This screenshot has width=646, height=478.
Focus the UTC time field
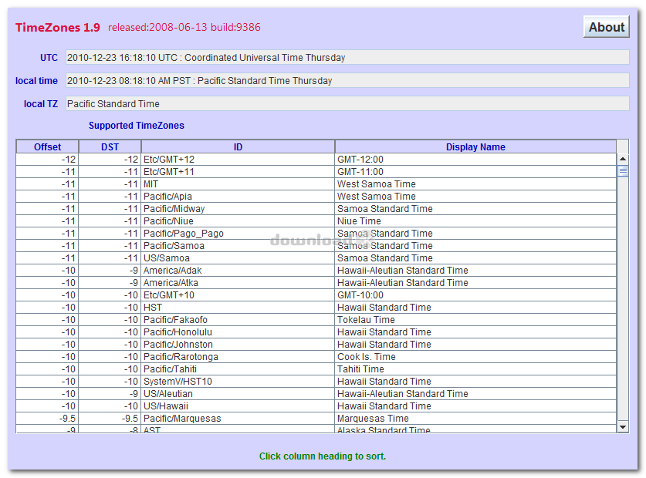click(x=347, y=57)
